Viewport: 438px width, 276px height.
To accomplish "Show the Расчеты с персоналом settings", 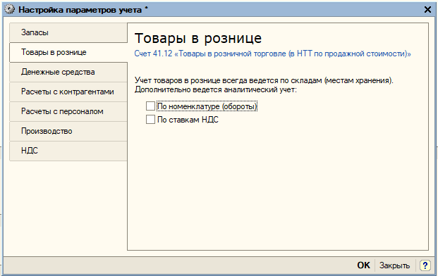I will (68, 111).
